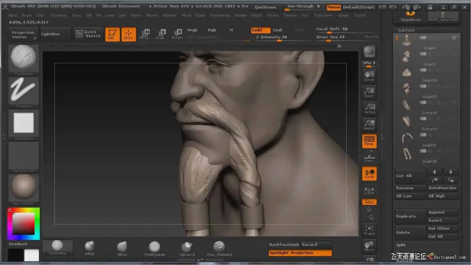Toggle Spotlight Projection
471x265 pixels.
tap(300, 253)
